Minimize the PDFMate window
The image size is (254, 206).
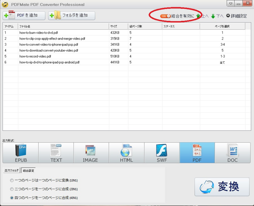[x=239, y=4]
